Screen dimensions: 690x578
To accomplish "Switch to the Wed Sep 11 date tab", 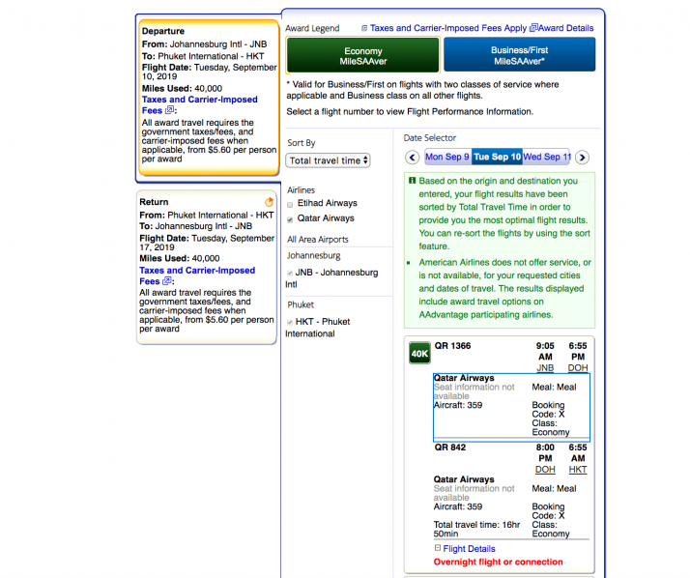I will point(547,157).
